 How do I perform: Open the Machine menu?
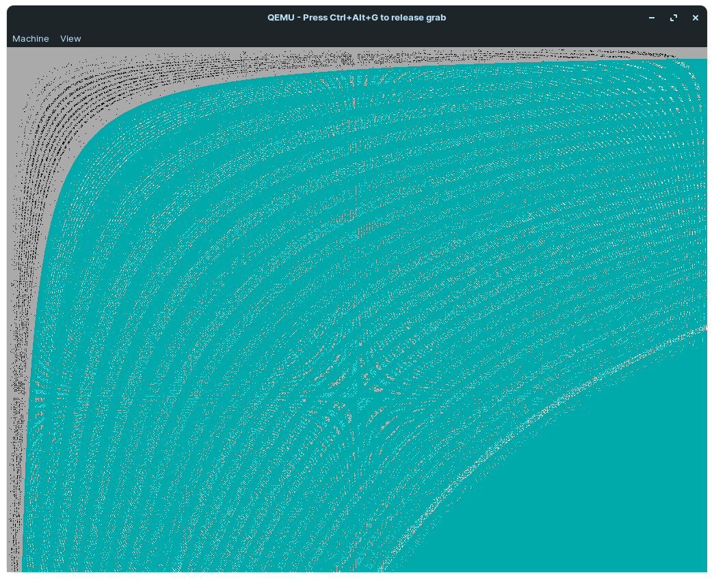tap(31, 39)
